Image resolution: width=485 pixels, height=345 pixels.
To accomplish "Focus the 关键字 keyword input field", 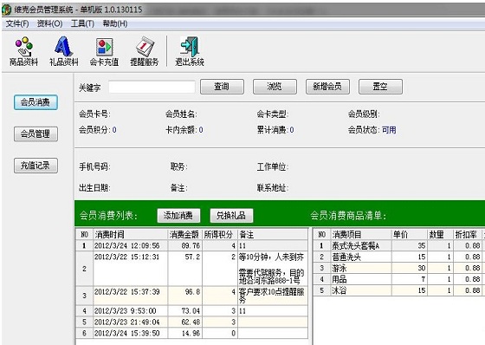I will pos(152,87).
